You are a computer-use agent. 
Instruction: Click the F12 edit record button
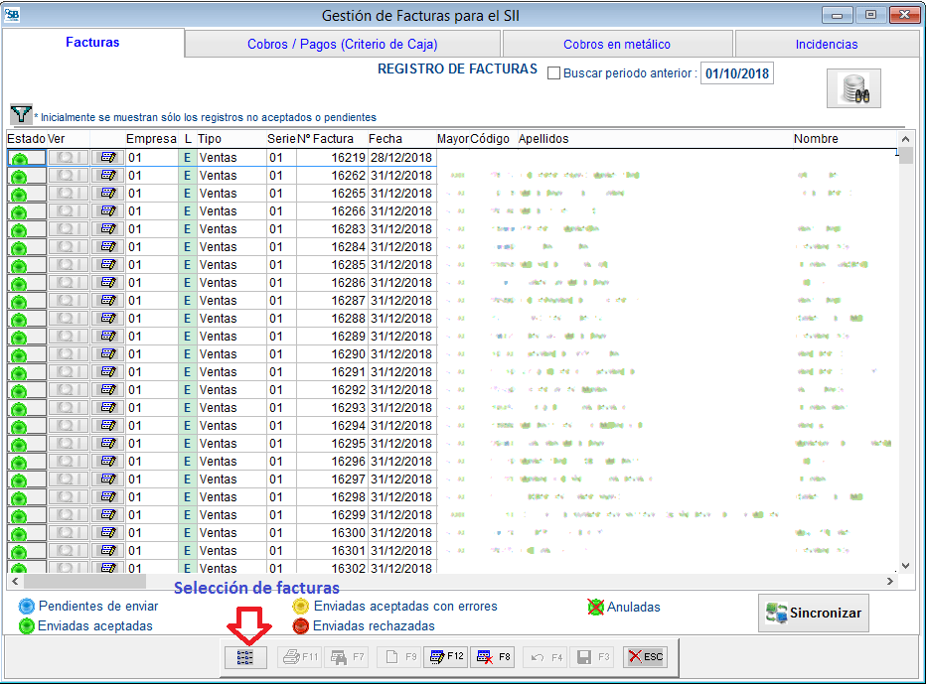coord(445,656)
